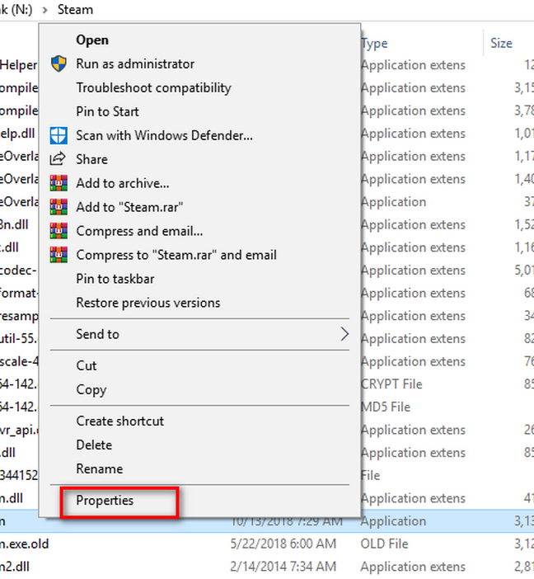This screenshot has height=579, width=534.
Task: Click the n.exe.old file name
Action: (x=25, y=544)
